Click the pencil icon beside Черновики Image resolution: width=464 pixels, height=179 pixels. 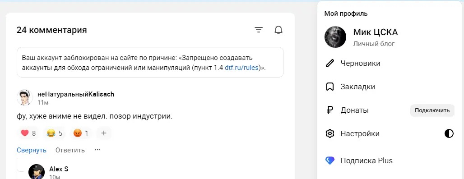pos(329,63)
